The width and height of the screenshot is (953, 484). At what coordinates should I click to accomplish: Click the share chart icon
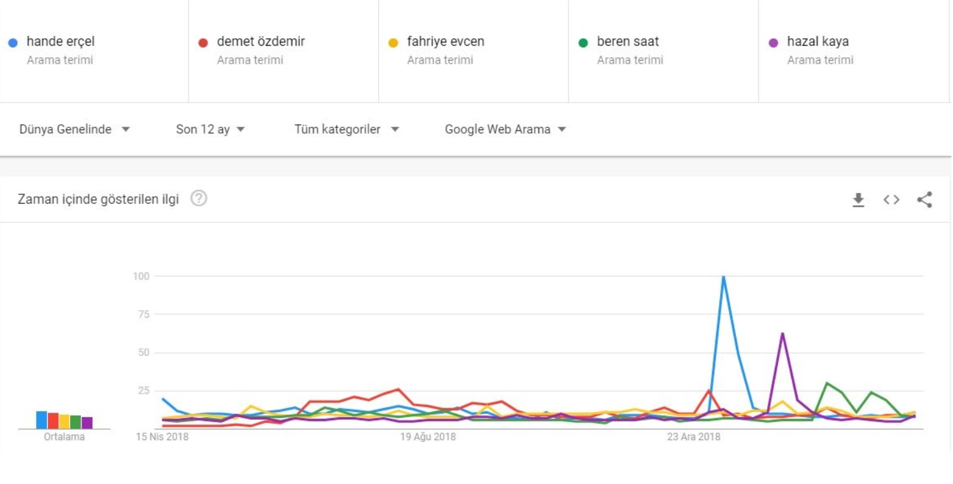(x=924, y=200)
